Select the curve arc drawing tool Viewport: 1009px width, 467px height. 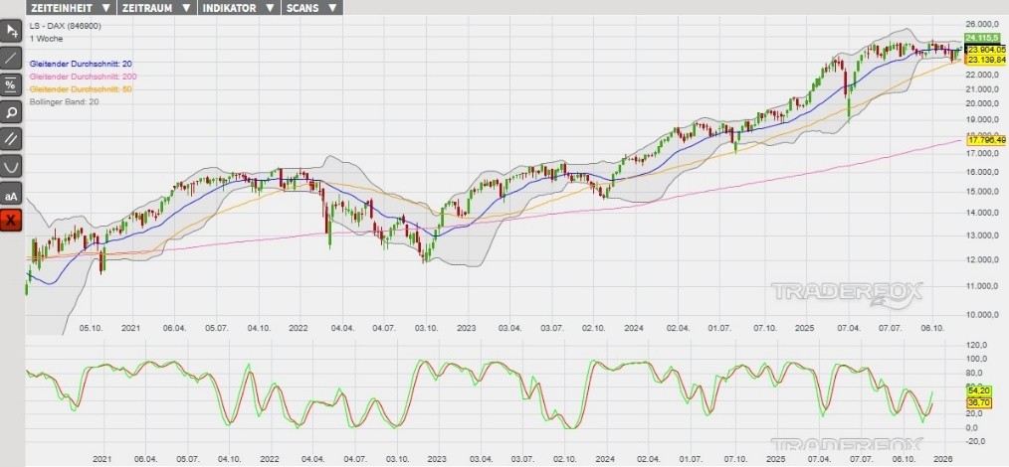(11, 165)
